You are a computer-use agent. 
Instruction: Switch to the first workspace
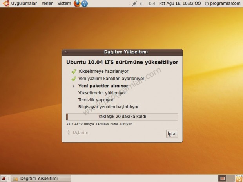click(222, 178)
